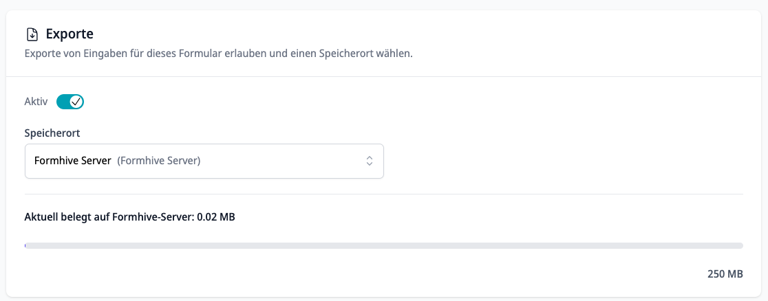Click the right end of the storage bar
The width and height of the screenshot is (768, 301).
[x=740, y=245]
